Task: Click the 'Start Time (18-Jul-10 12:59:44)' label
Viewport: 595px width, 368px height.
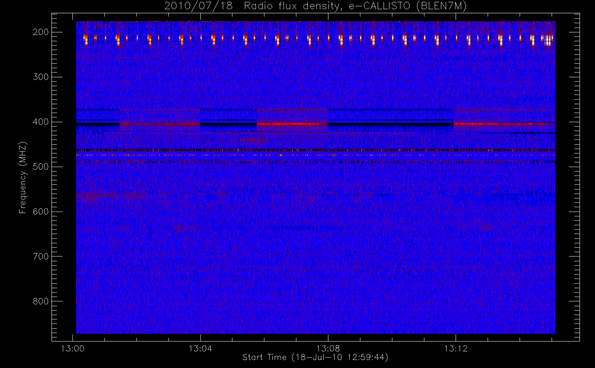Action: point(316,357)
